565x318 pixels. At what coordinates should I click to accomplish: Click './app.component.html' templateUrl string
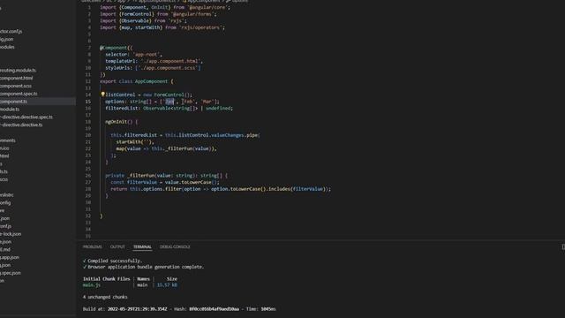click(171, 61)
